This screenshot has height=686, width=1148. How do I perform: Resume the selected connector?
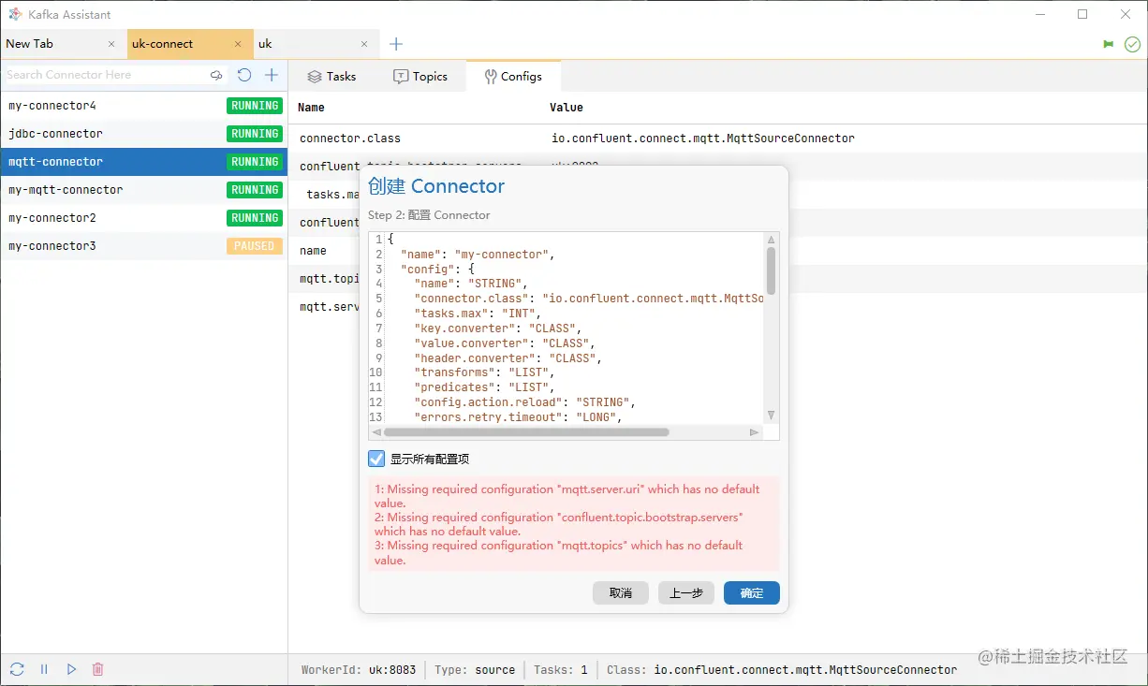71,669
